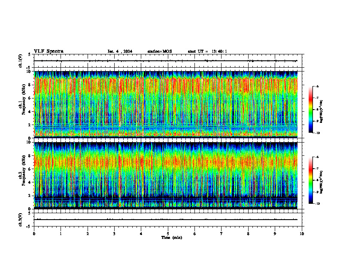The height and width of the screenshot is (262, 340).
Task: Click the ch.3 voltage waveform trace
Action: click(x=166, y=220)
